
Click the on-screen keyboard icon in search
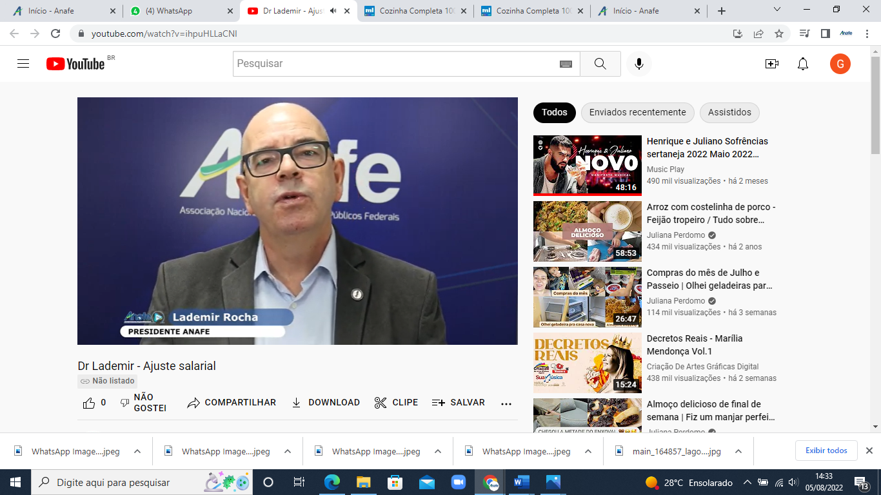[x=566, y=64]
